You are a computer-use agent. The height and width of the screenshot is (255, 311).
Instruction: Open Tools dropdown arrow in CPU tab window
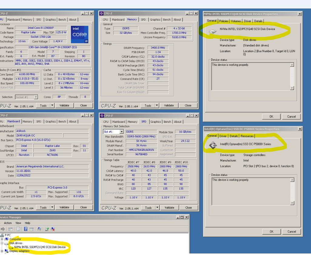(x=52, y=106)
